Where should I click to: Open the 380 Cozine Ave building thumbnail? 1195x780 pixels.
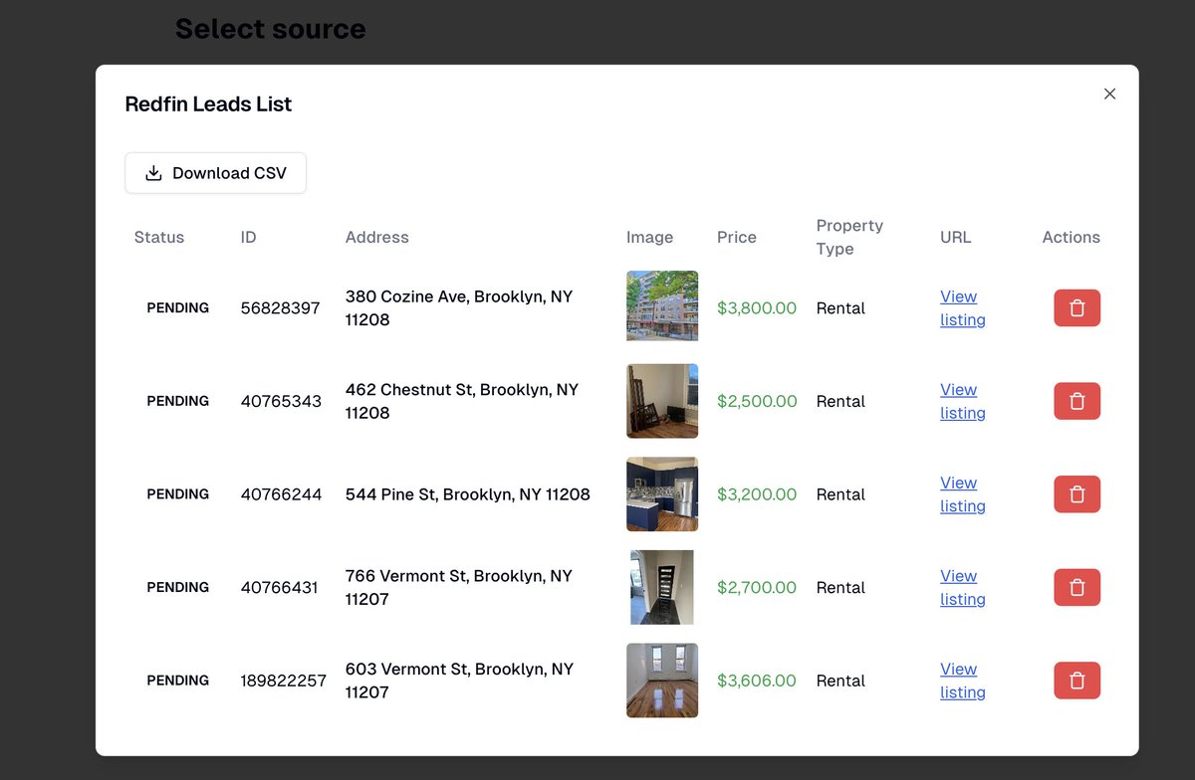coord(662,305)
